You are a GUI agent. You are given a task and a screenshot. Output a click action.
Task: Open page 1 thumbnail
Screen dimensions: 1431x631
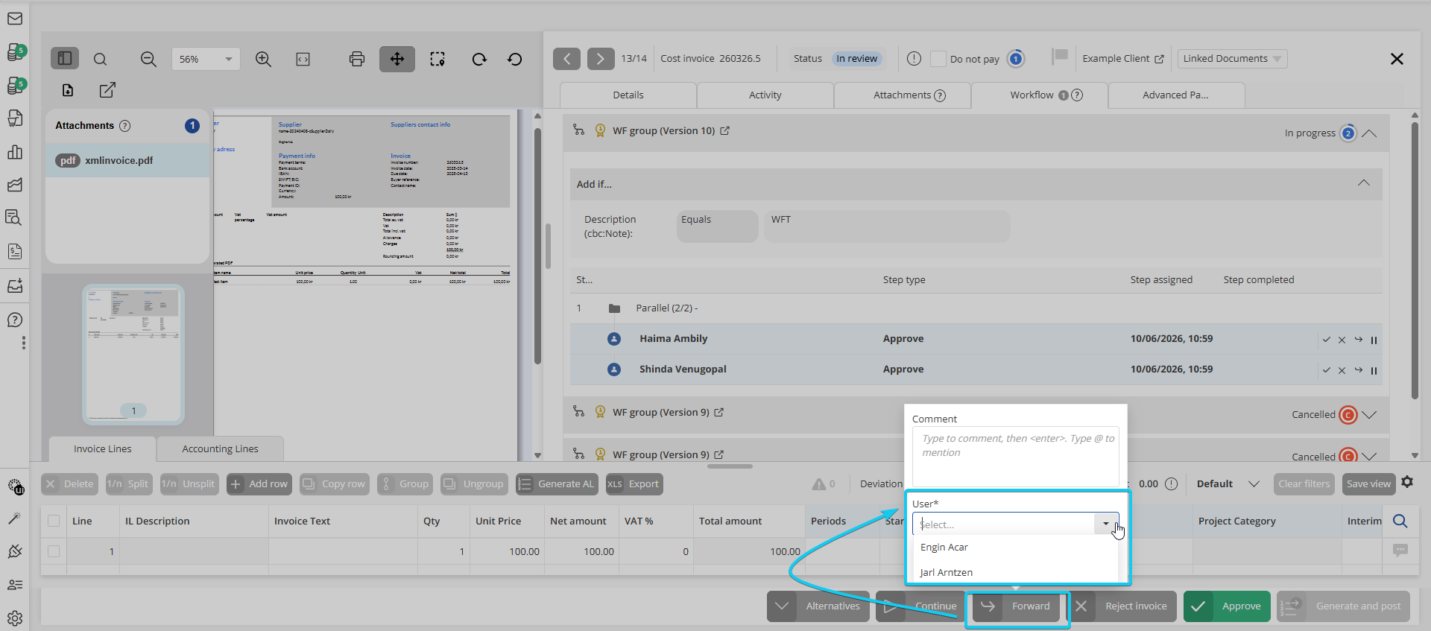click(133, 355)
